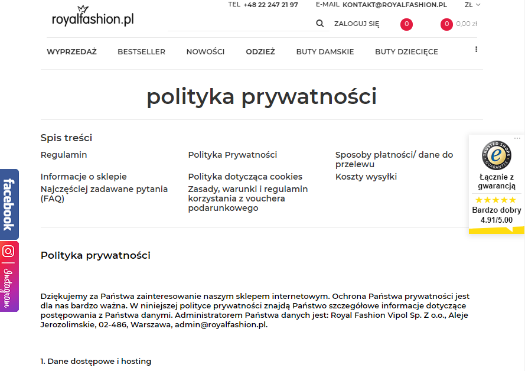Switch to the BUTY DAMSKIE menu item

[x=325, y=51]
